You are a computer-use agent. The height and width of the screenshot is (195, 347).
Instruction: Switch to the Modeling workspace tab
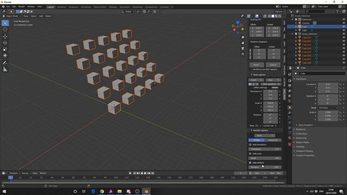(61, 7)
